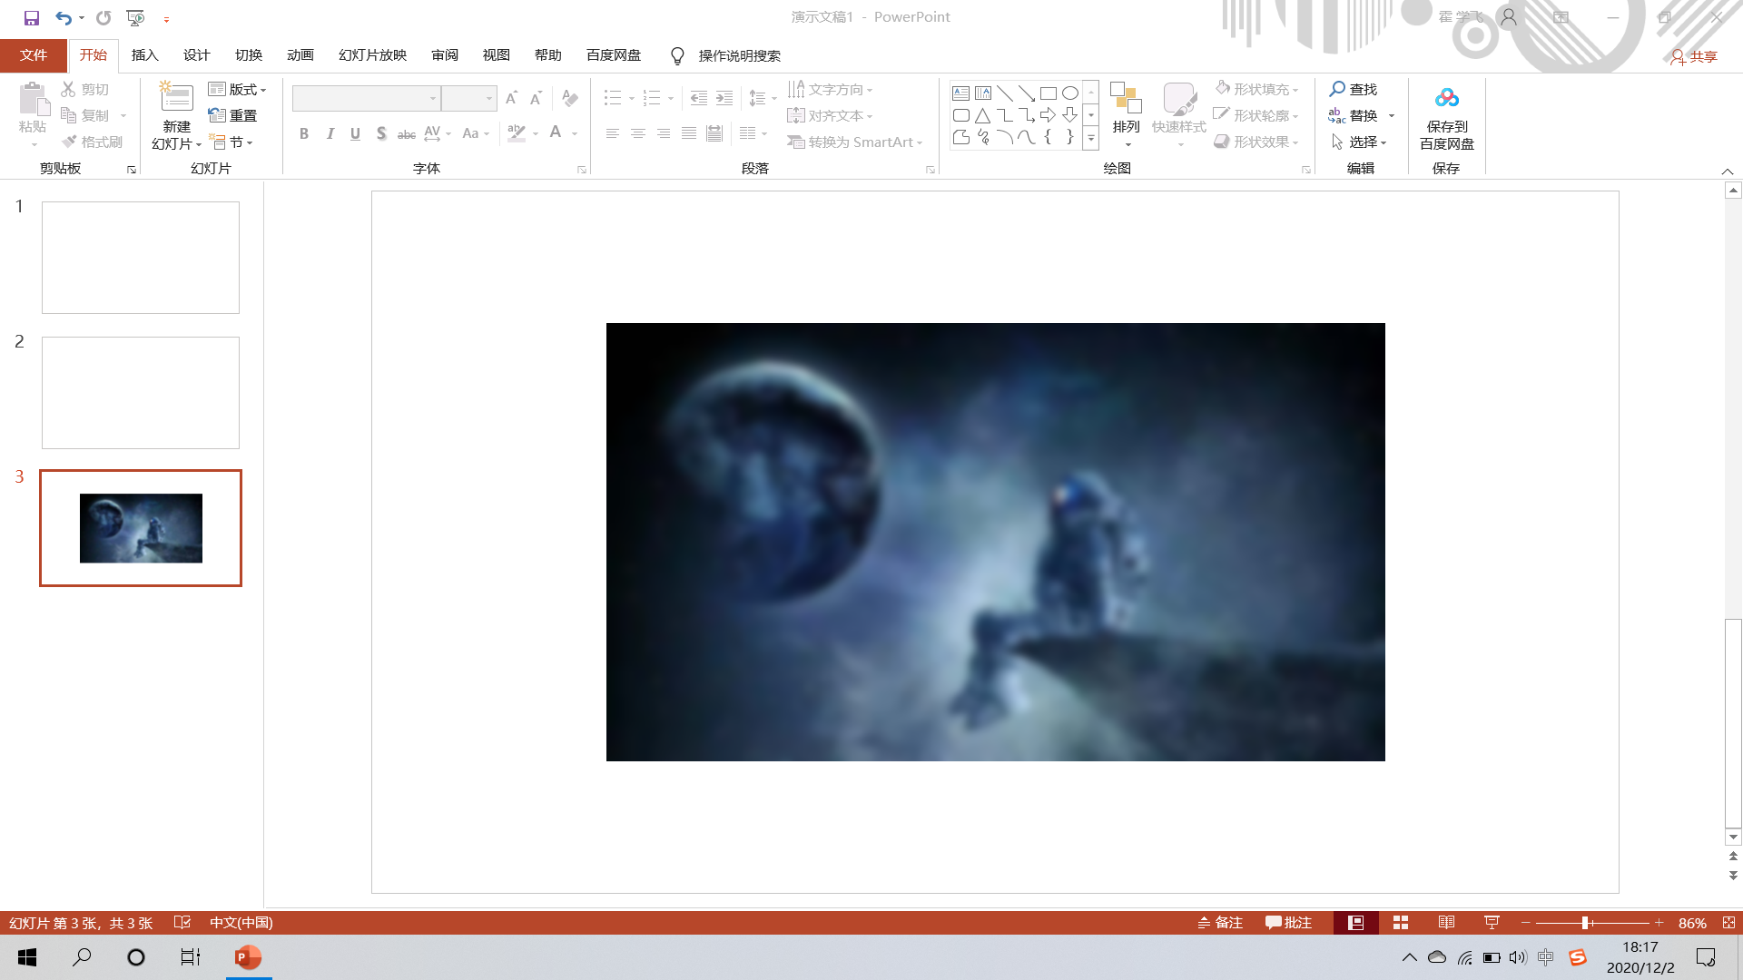Click the Arrange (排列) icon
Screen dimensions: 1743x980
[1126, 98]
